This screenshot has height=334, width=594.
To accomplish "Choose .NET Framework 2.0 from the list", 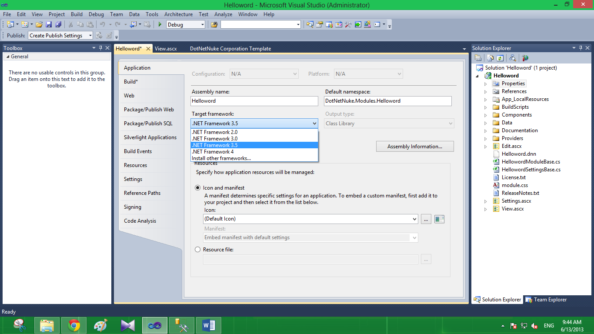I will [254, 132].
